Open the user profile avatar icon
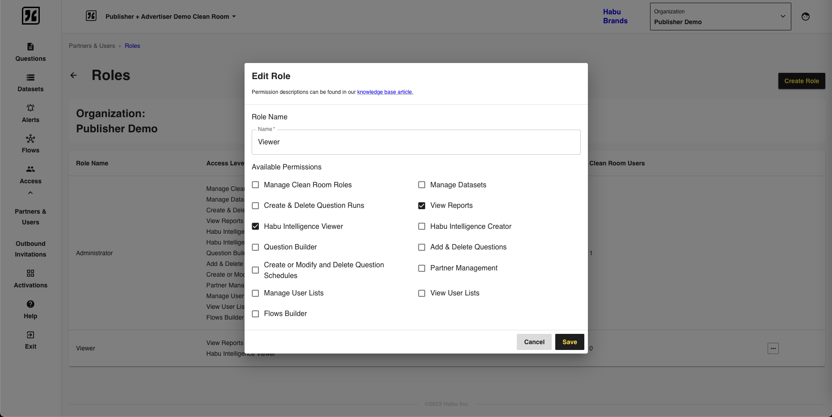The width and height of the screenshot is (832, 417). click(x=806, y=17)
